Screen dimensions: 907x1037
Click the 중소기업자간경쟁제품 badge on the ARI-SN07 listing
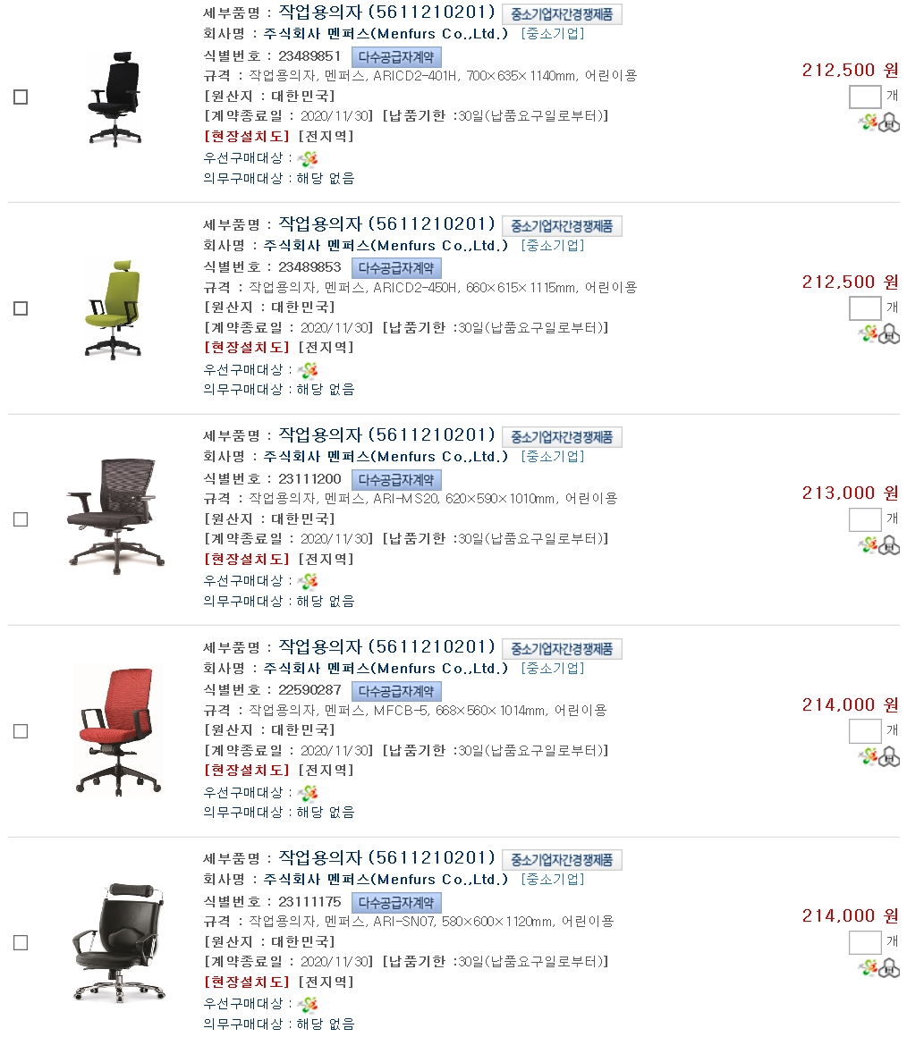[x=562, y=860]
